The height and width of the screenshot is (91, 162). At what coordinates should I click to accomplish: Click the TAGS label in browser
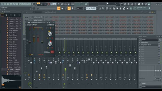pos(4,87)
